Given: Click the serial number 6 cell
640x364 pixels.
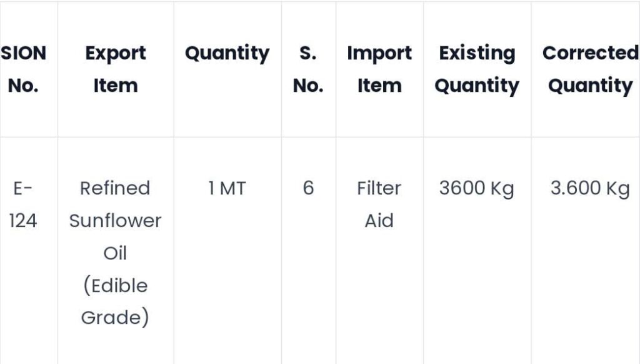Looking at the screenshot, I should point(308,188).
